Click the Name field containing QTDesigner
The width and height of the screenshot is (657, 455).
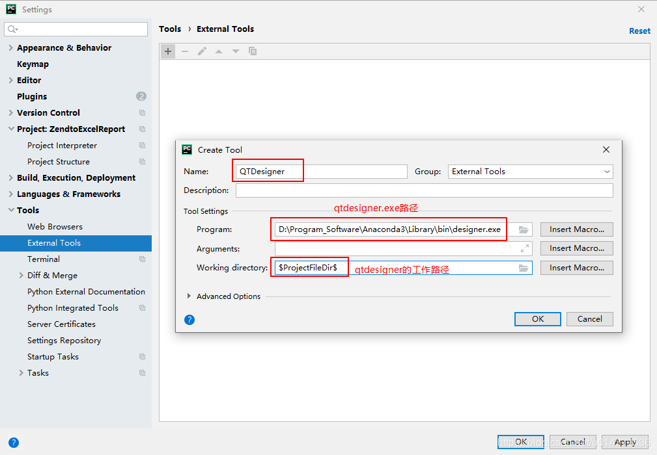tap(322, 172)
